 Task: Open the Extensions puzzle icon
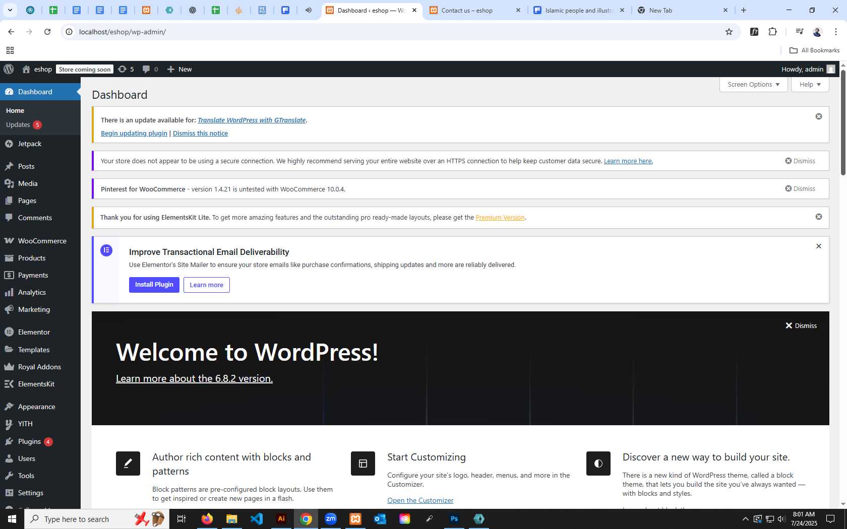772,32
